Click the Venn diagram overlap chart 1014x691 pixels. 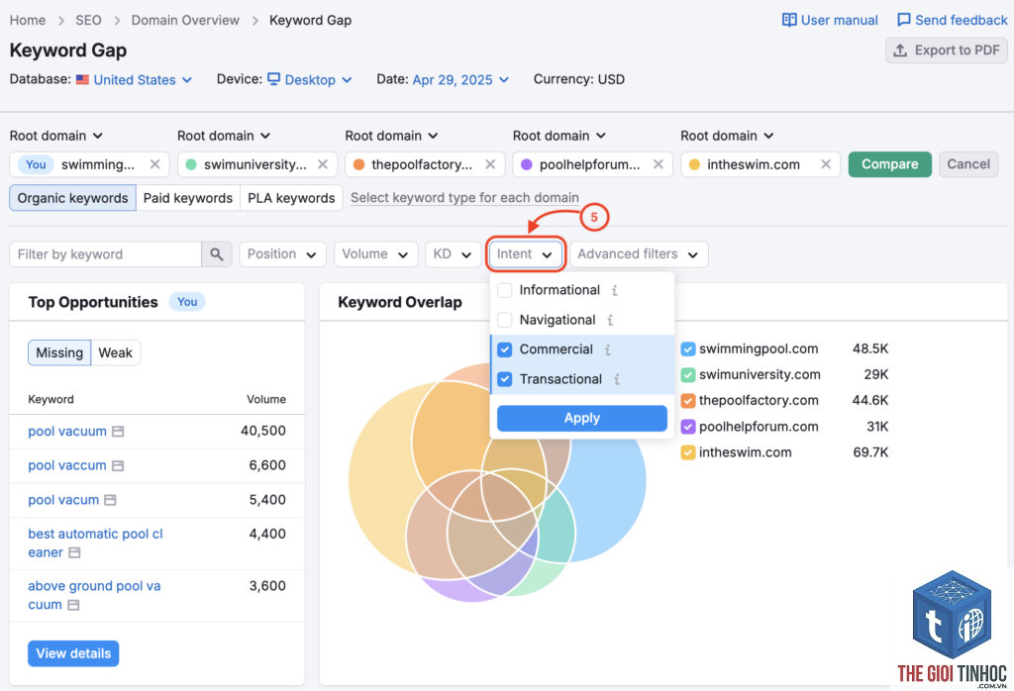click(497, 483)
